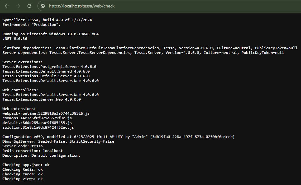Click the browser back arrow
Viewport: 301px width, 185px height.
pyautogui.click(x=7, y=6)
